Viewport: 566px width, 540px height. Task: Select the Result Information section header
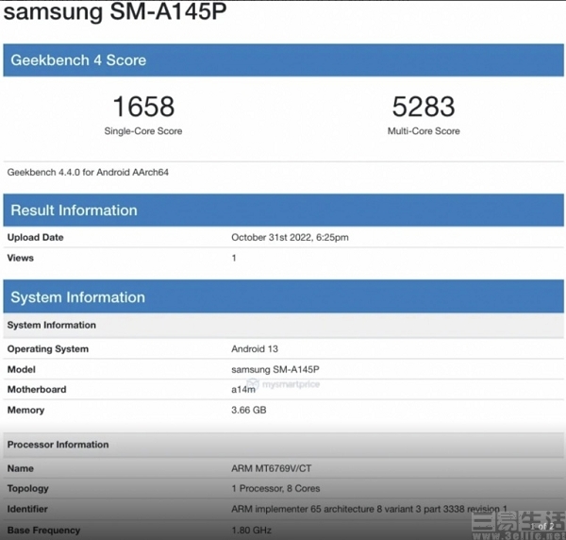(75, 211)
